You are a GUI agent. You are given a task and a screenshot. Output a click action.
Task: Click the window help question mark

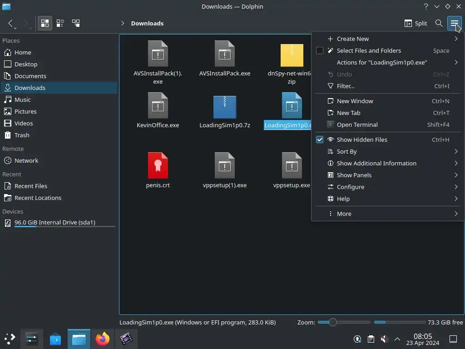click(x=426, y=6)
